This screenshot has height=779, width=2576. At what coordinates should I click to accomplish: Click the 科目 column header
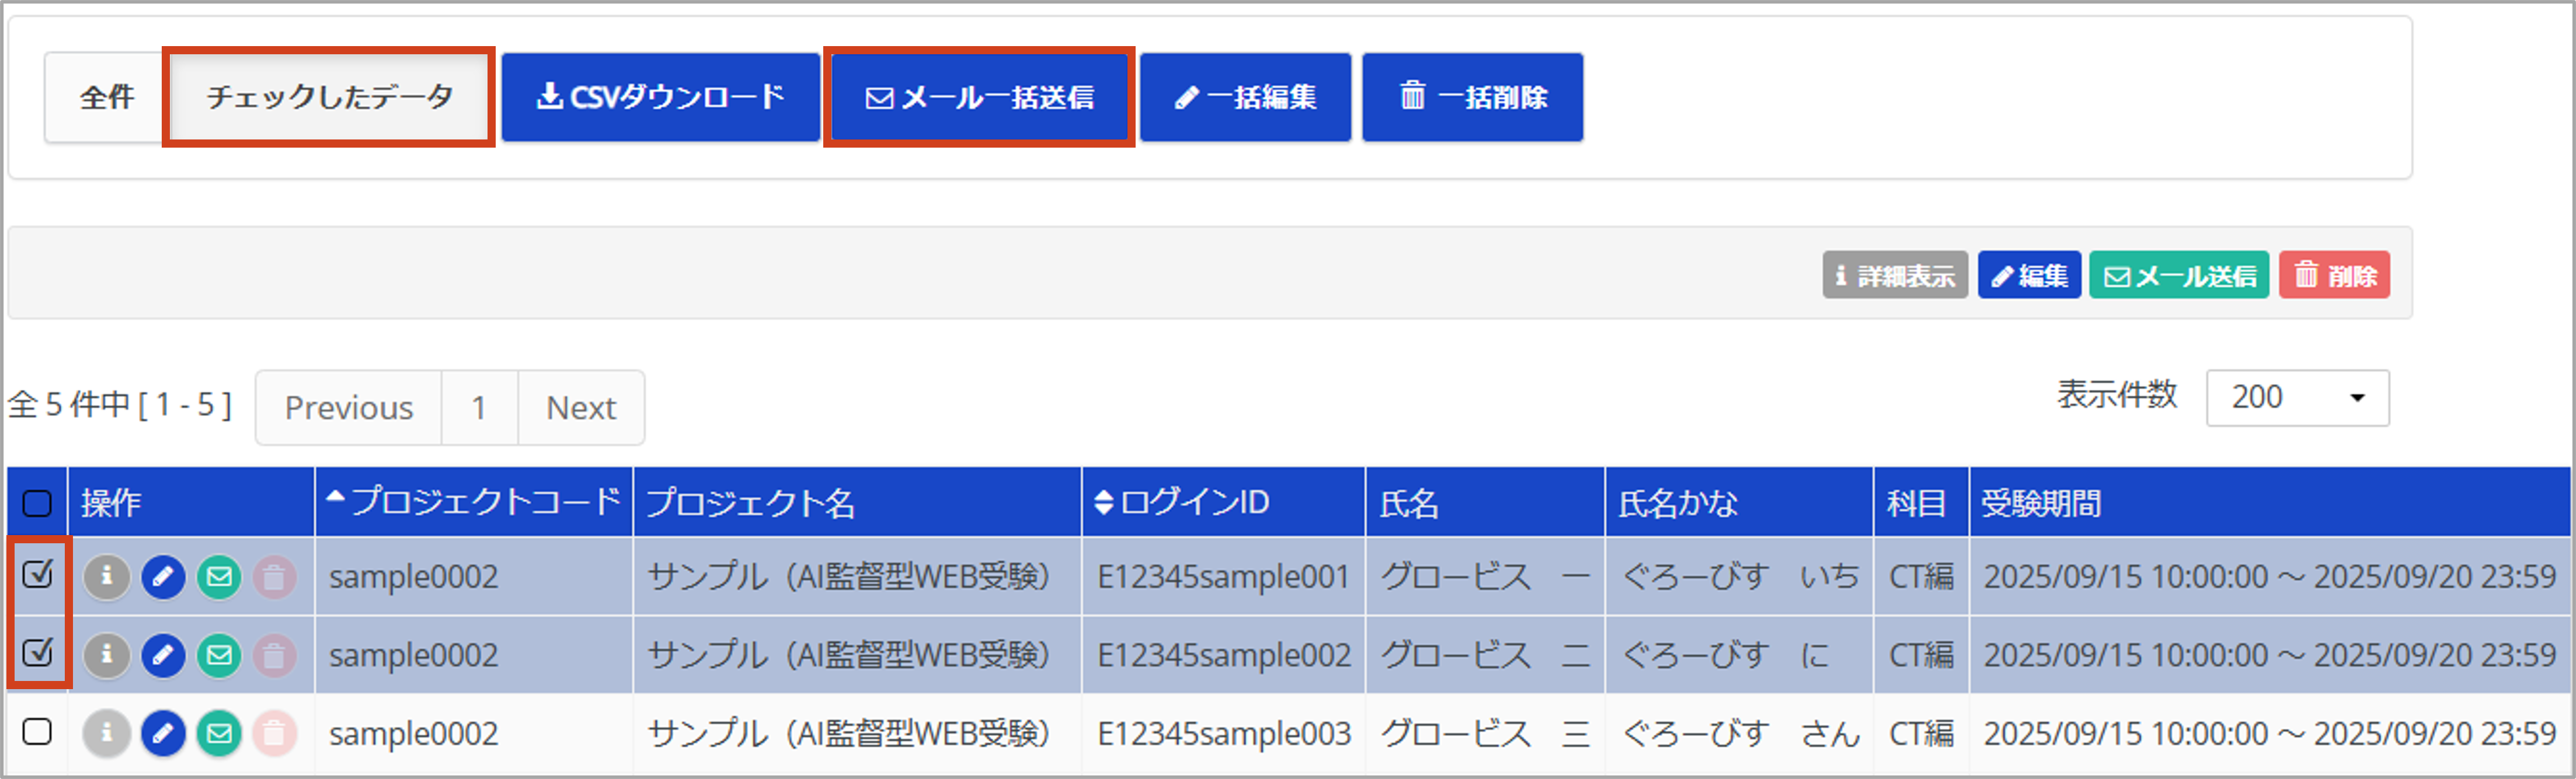(1921, 501)
